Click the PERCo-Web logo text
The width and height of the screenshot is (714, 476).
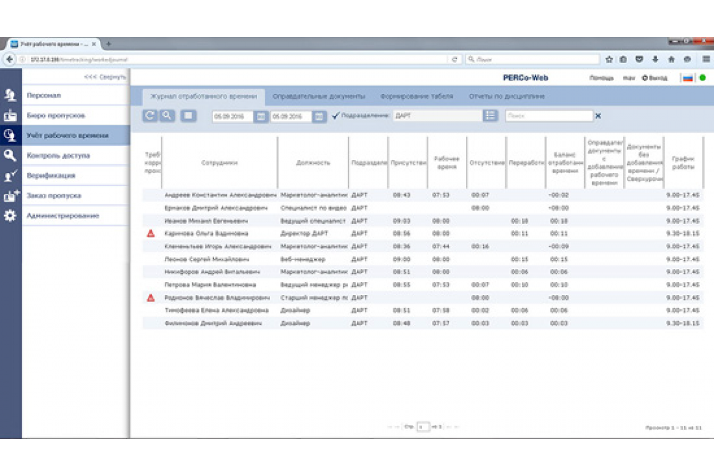[x=525, y=78]
